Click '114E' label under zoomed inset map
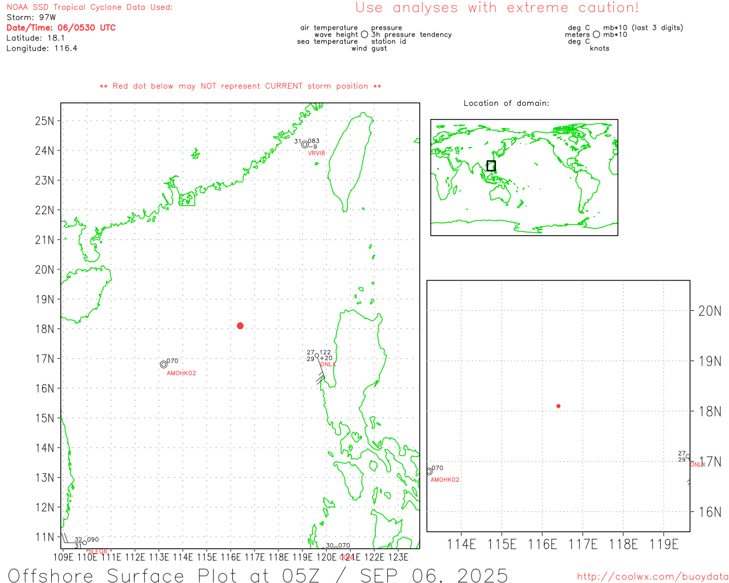This screenshot has height=583, width=729. point(461,544)
